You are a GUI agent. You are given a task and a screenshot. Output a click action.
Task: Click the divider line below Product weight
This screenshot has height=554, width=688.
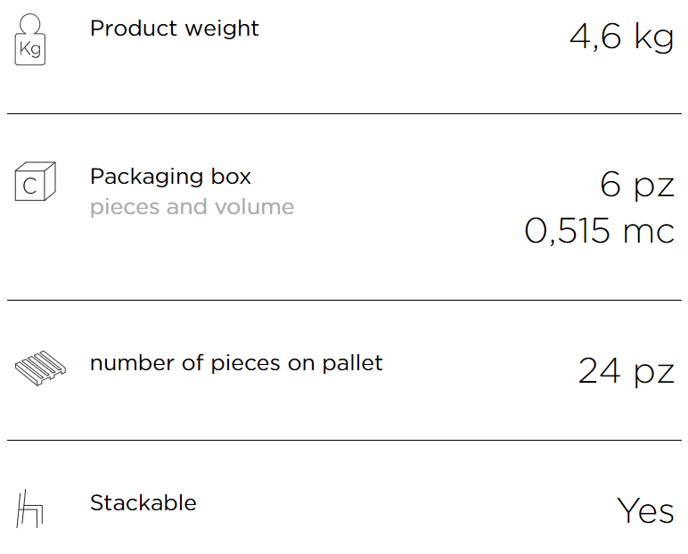click(x=344, y=114)
